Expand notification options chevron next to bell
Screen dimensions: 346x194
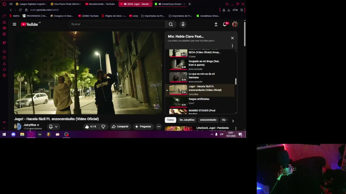(56, 127)
